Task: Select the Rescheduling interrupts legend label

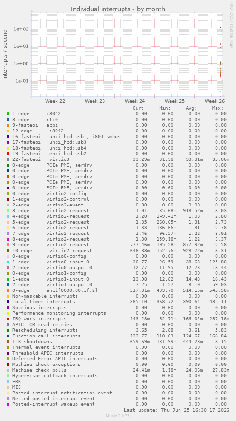Action: [45, 330]
